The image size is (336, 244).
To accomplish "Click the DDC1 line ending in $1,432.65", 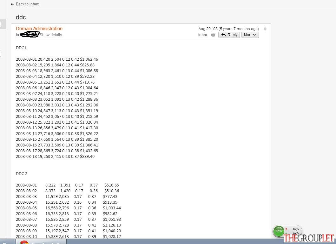I will (57, 151).
